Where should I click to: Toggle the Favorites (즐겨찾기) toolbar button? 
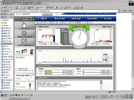pos(39,8)
